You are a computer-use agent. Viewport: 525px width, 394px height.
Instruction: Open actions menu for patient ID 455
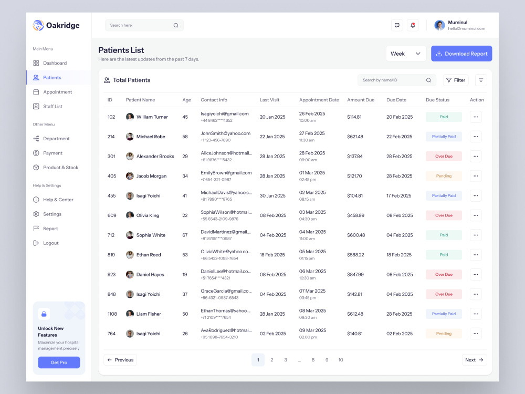pos(476,195)
